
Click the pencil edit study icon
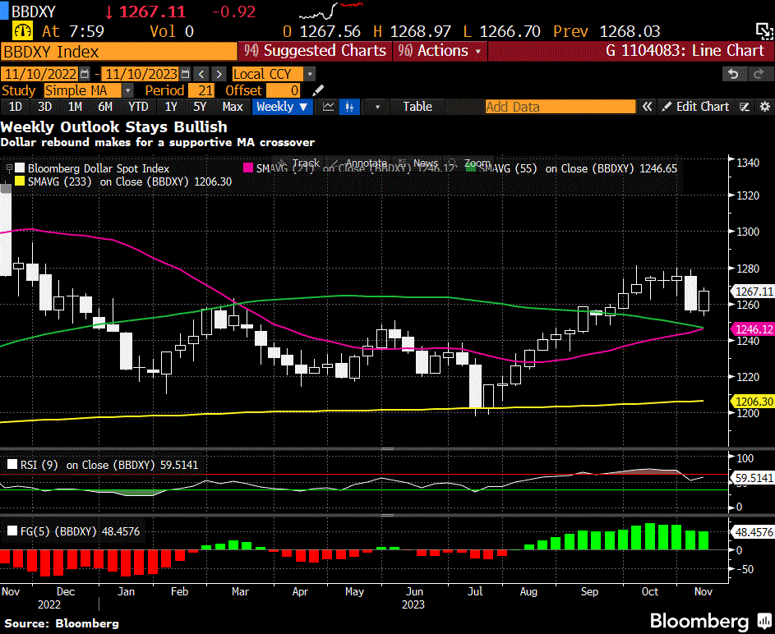pos(318,90)
